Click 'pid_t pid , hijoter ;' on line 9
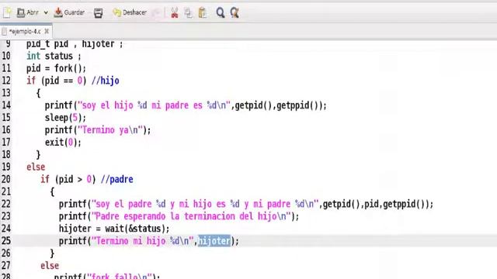The image size is (497, 279). tap(75, 44)
